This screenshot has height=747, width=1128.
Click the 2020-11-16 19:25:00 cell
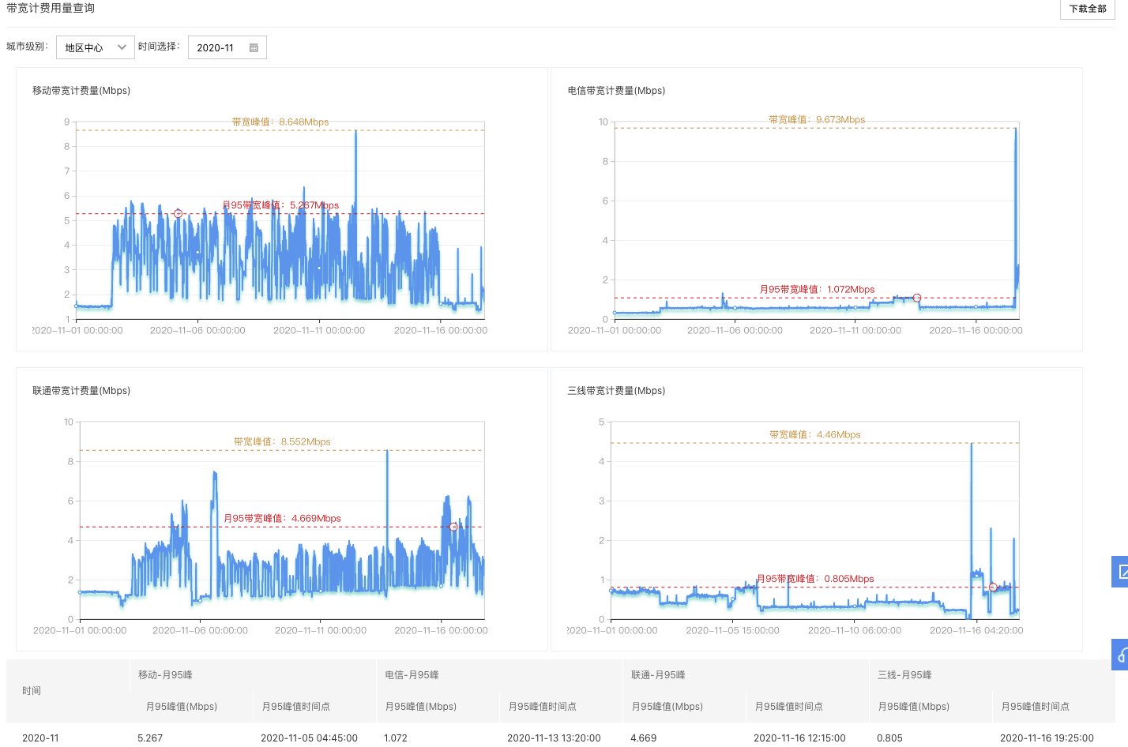pos(1047,738)
